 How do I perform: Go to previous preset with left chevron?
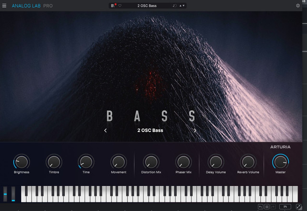point(106,130)
